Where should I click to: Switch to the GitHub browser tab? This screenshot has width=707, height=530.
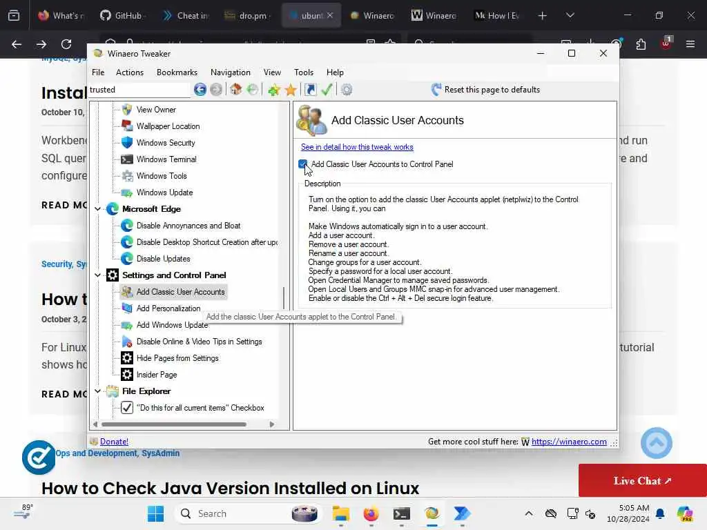click(x=122, y=16)
